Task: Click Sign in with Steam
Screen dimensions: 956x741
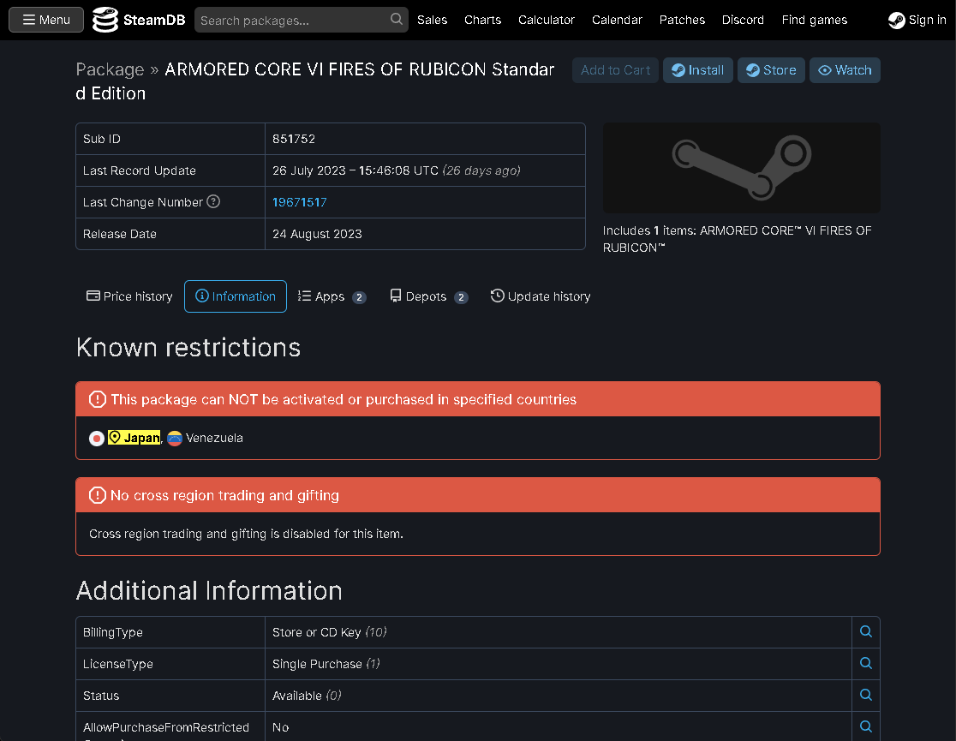Action: (x=917, y=20)
